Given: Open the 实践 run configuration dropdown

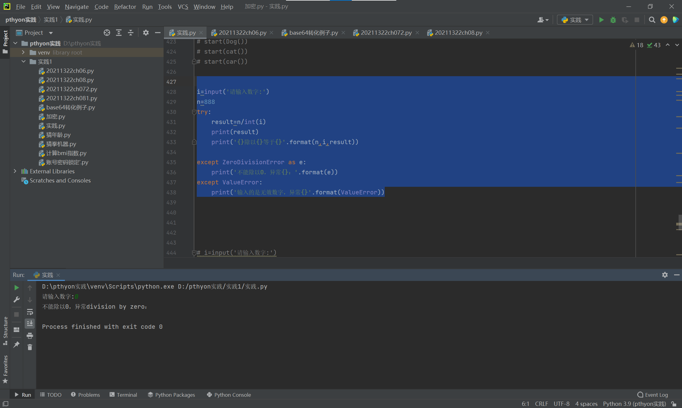Looking at the screenshot, I should (x=575, y=20).
